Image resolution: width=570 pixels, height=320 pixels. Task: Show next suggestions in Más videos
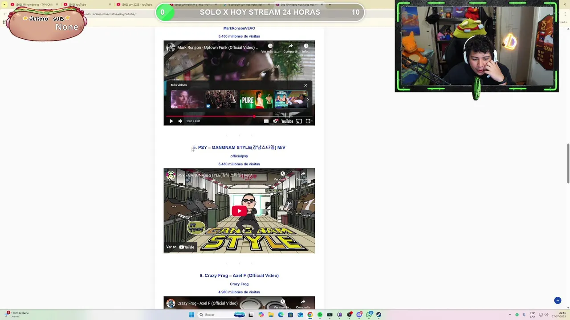coord(308,100)
